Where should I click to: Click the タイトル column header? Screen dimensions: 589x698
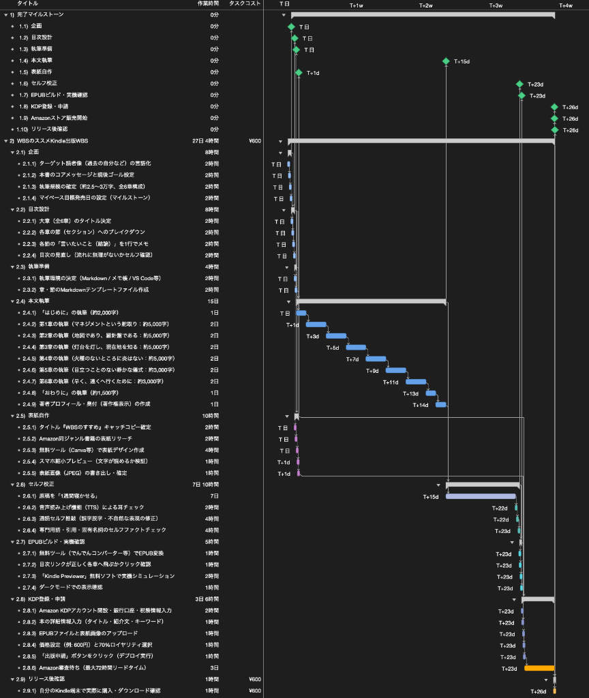tap(27, 3)
